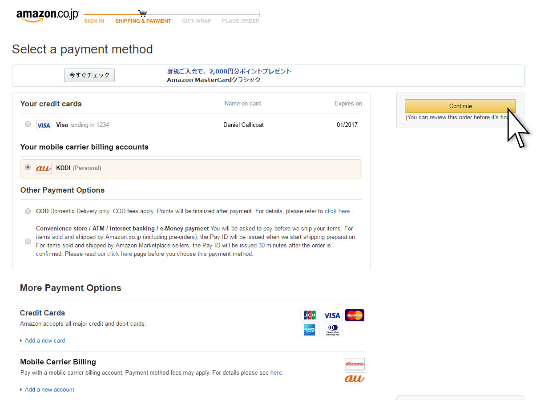Click the American Express logo
This screenshot has height=400, width=536.
(x=310, y=330)
